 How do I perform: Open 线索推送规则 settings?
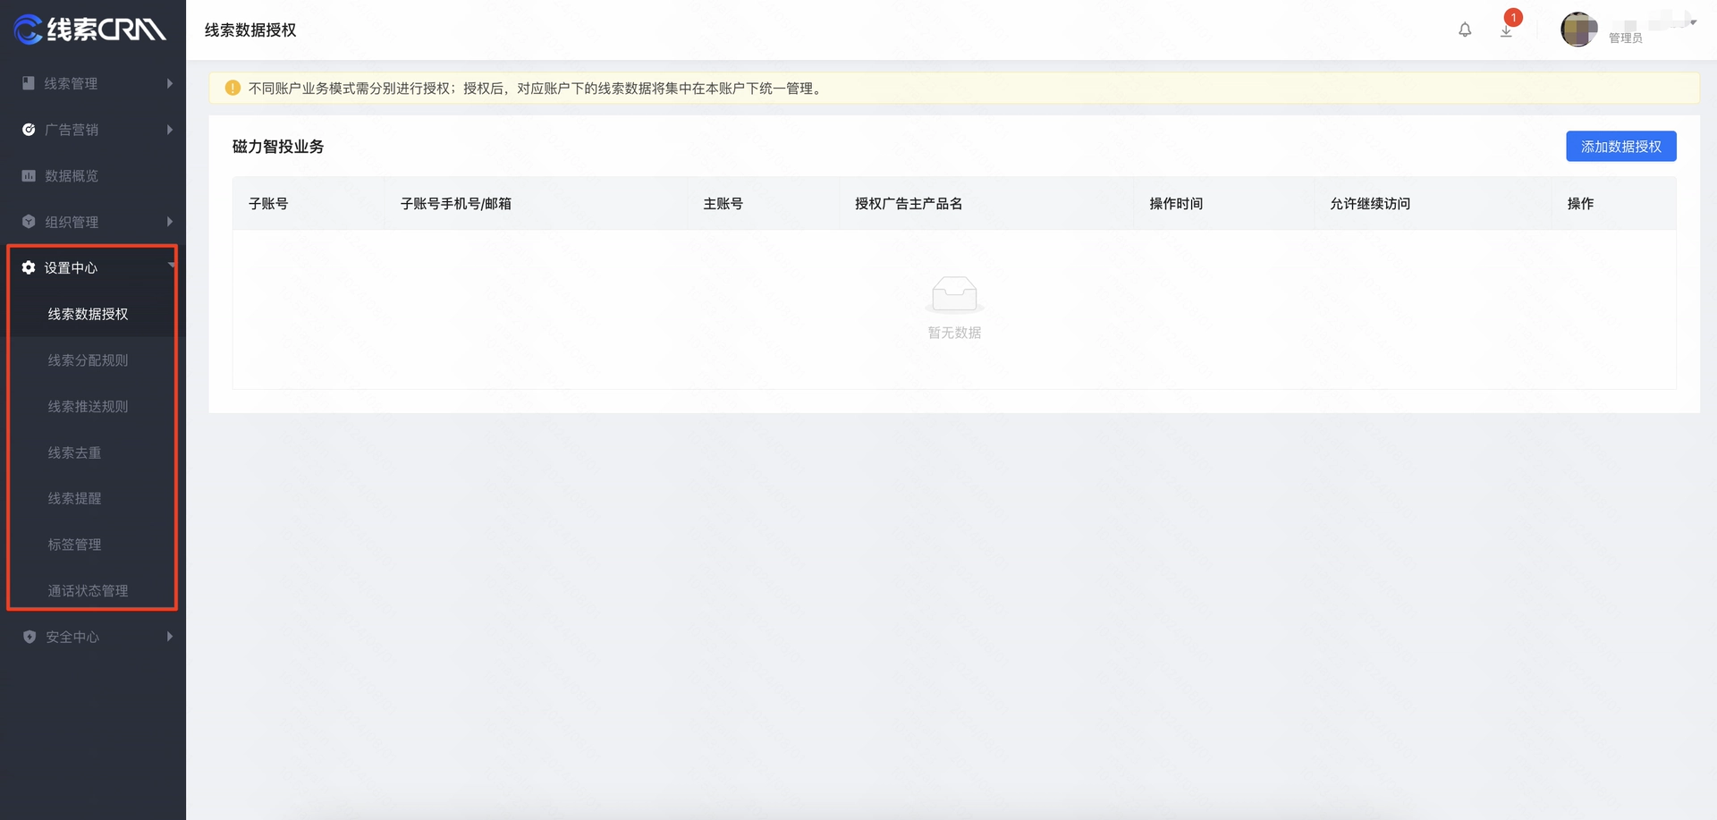coord(88,406)
